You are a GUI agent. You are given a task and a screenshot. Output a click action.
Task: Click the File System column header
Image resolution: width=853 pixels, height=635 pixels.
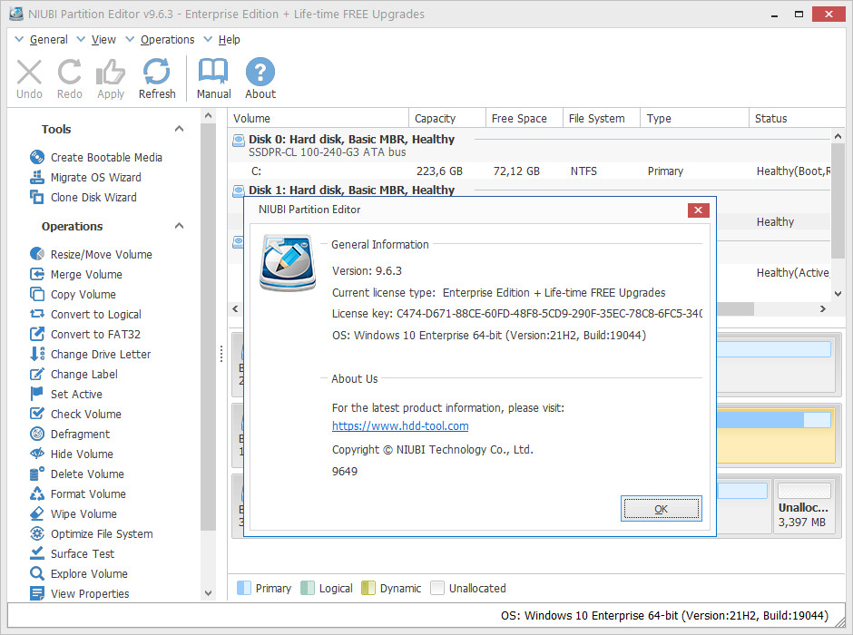coord(602,118)
